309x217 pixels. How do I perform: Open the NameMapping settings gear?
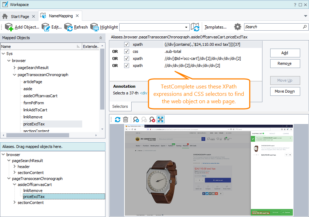point(237,27)
